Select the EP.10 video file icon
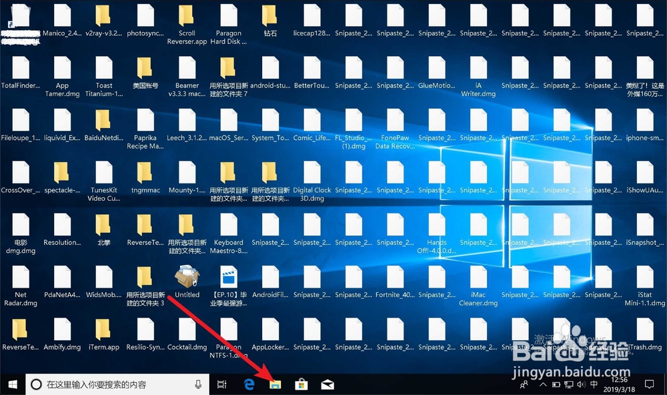The height and width of the screenshot is (395, 667). click(x=229, y=285)
